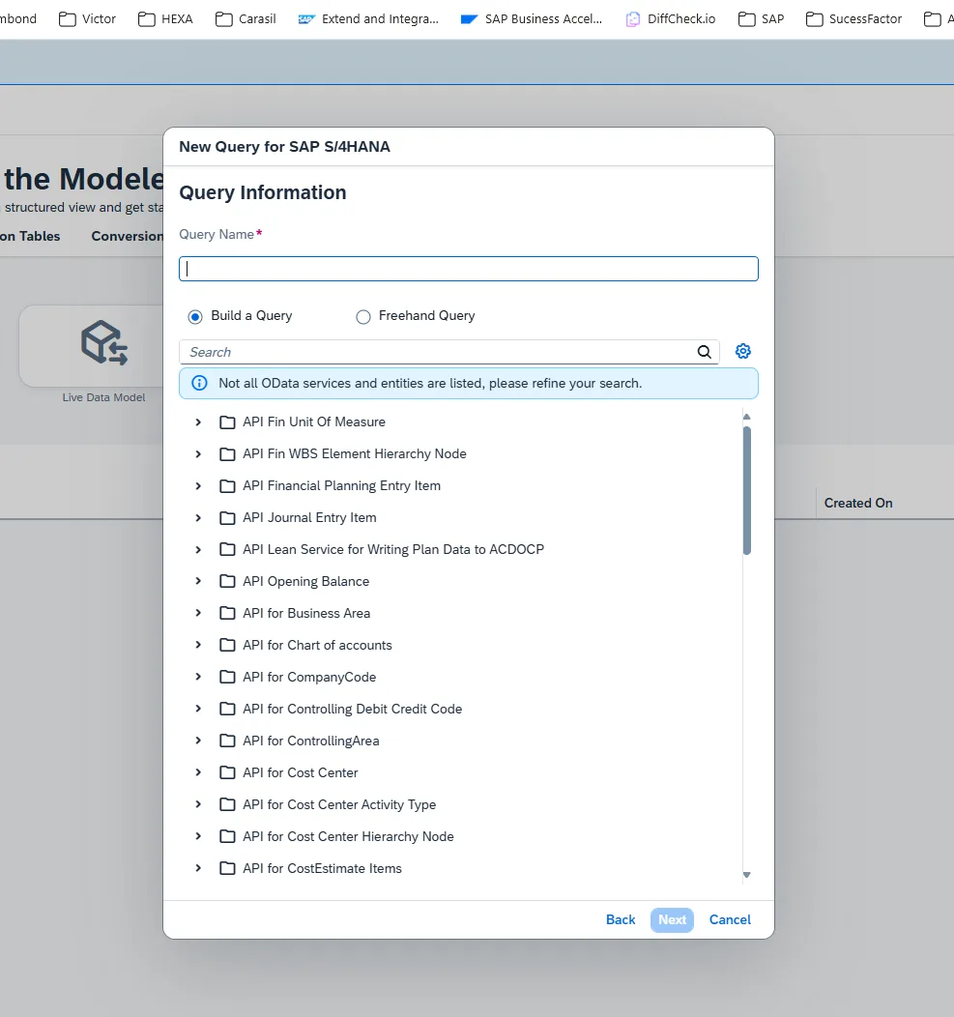The height and width of the screenshot is (1017, 954).
Task: Select the Freehand Query radio button
Action: pos(363,316)
